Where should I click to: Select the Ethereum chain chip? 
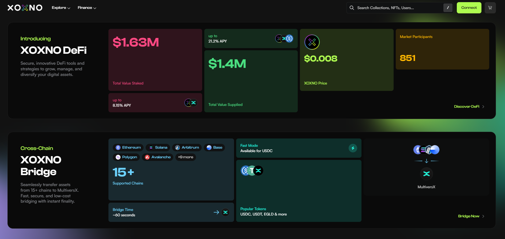[x=128, y=148]
